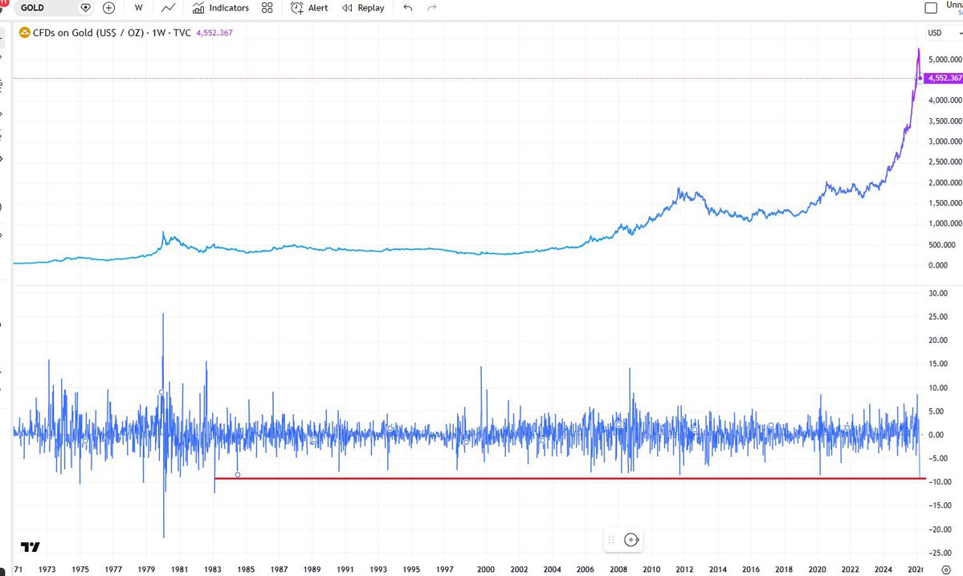Expand the USD currency dropdown
The image size is (963, 576).
coord(944,33)
